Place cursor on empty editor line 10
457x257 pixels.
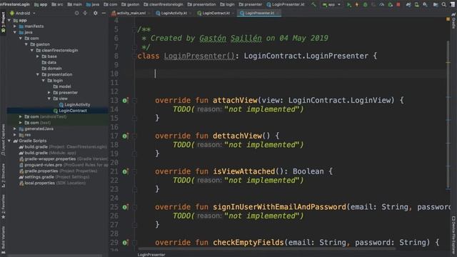click(x=291, y=74)
